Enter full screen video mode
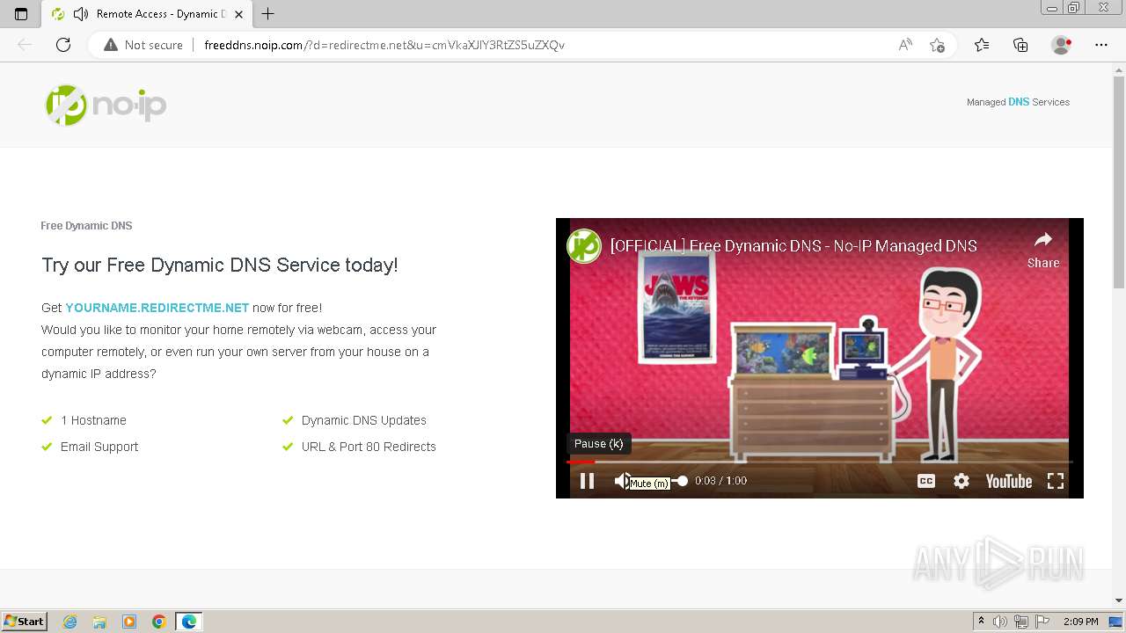Image resolution: width=1126 pixels, height=633 pixels. [1056, 481]
